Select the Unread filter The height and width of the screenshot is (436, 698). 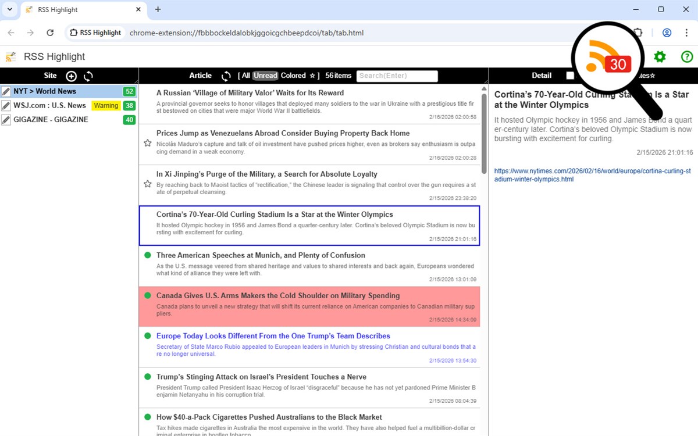pos(265,76)
